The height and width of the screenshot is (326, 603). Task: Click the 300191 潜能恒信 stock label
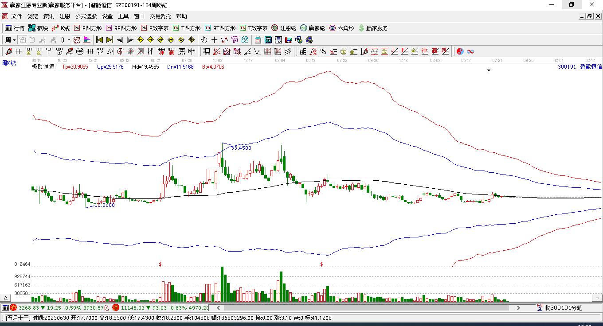pos(580,67)
